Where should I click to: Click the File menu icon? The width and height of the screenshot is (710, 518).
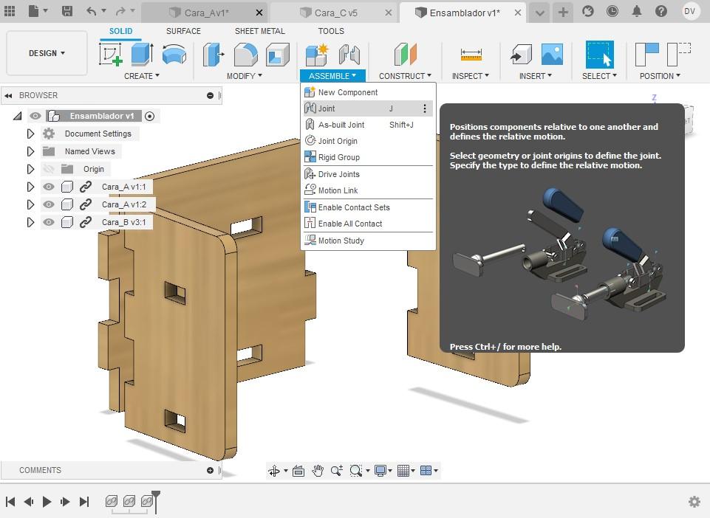34,11
